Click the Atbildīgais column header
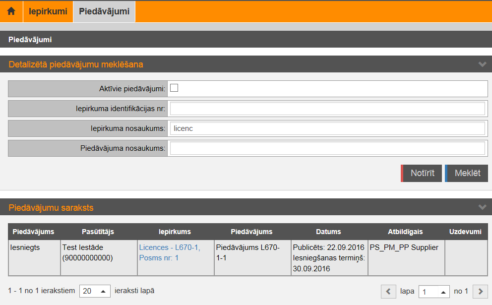492x305 pixels. pyautogui.click(x=405, y=232)
